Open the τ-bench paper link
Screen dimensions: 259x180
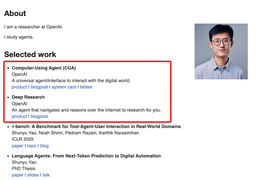[x=18, y=146]
